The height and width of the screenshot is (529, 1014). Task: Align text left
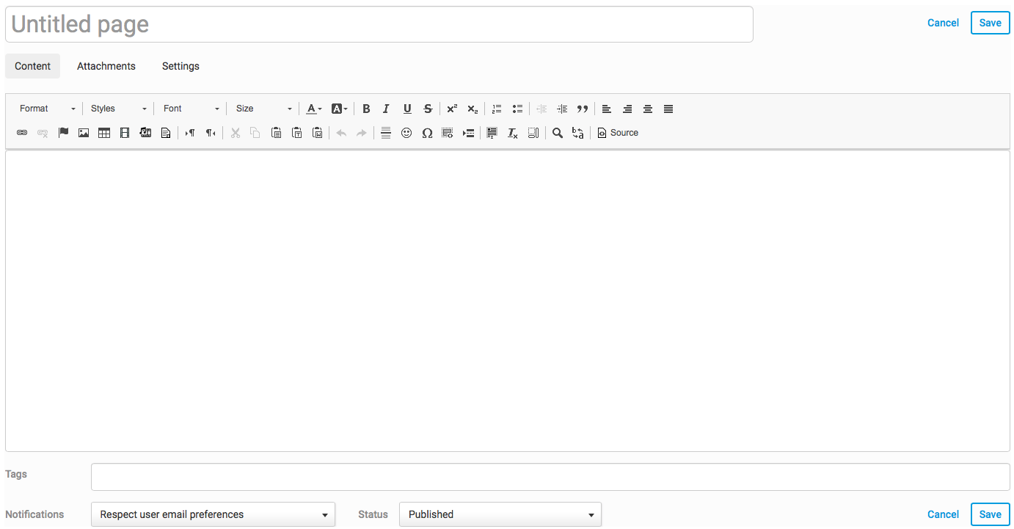click(x=607, y=109)
